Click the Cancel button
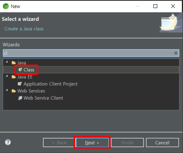Viewport: 183px width, 153px height. pyautogui.click(x=162, y=143)
